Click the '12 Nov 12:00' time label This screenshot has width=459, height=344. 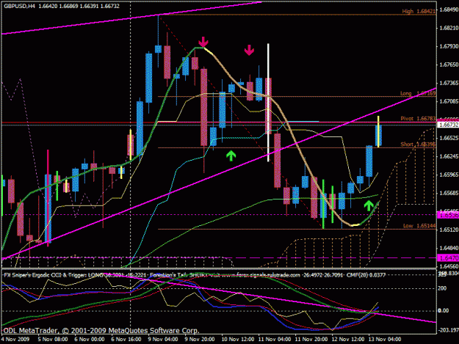tap(348, 340)
